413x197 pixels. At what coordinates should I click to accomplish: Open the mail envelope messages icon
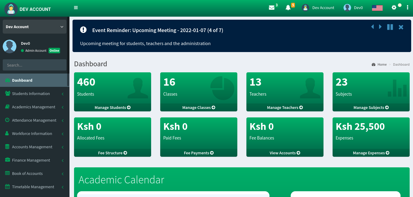272,8
